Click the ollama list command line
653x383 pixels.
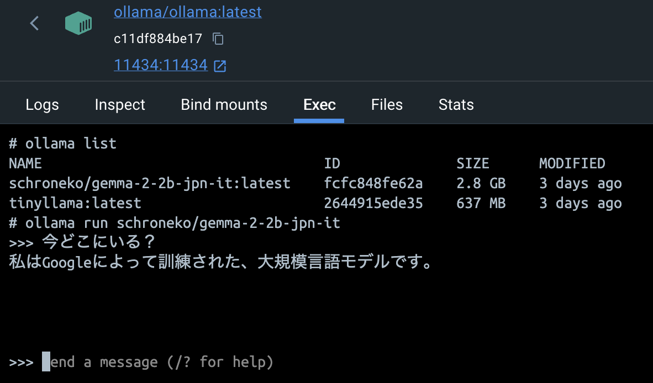pos(62,143)
